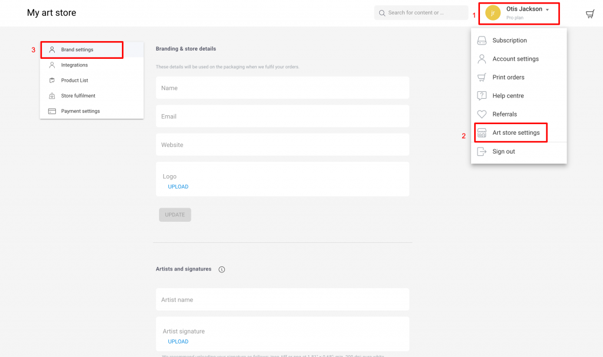Image resolution: width=603 pixels, height=357 pixels.
Task: Click the packaging details description text
Action: point(227,67)
